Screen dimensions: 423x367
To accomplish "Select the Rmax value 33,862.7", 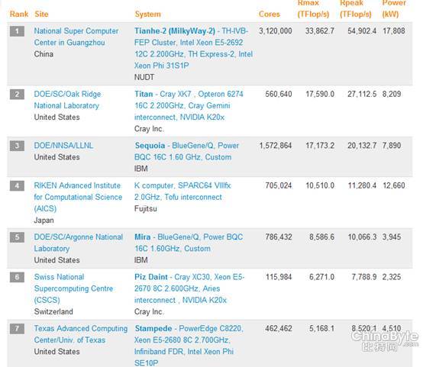I will (x=320, y=31).
